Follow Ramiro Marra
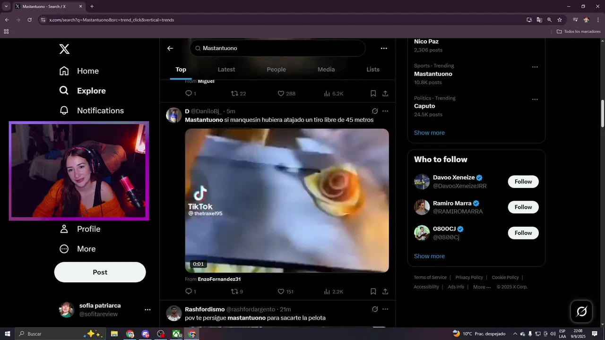The image size is (605, 340). tap(523, 207)
